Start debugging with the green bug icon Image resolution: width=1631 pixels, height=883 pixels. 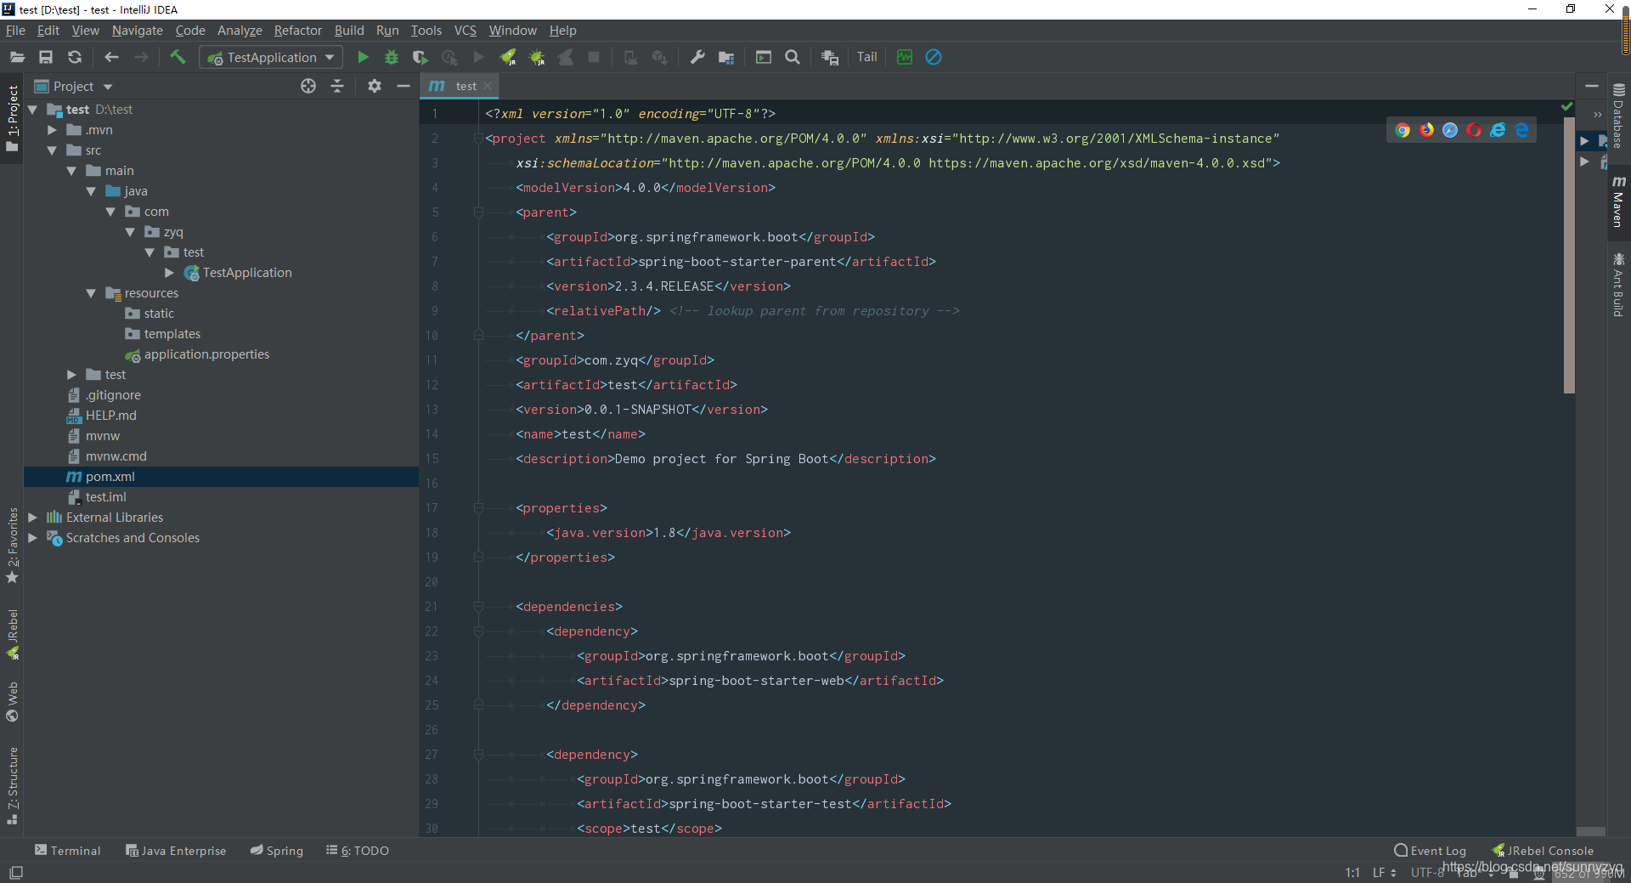click(x=392, y=57)
